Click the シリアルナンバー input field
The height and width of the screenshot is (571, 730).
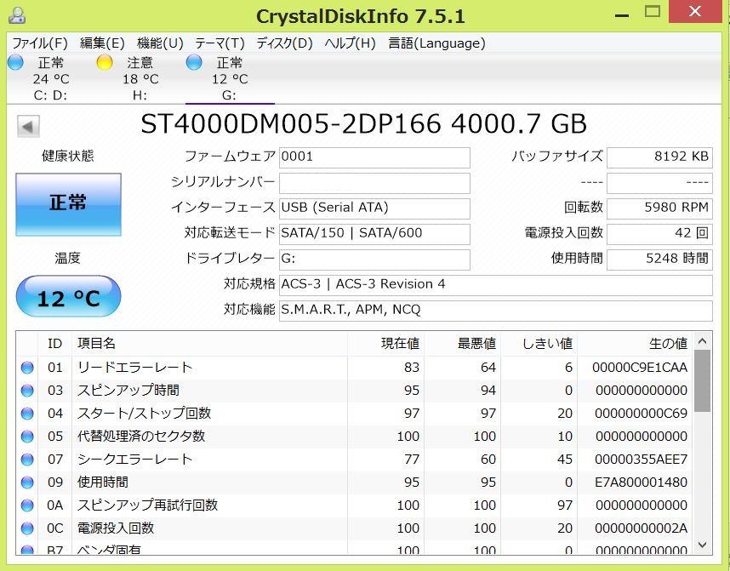coord(374,183)
